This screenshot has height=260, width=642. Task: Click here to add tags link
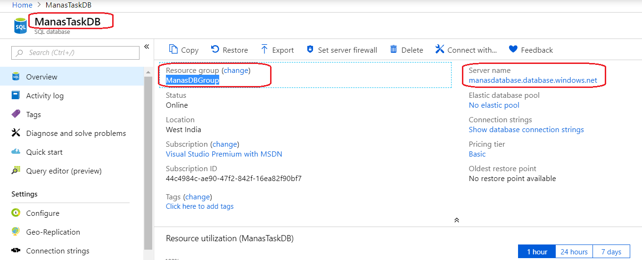pyautogui.click(x=199, y=206)
